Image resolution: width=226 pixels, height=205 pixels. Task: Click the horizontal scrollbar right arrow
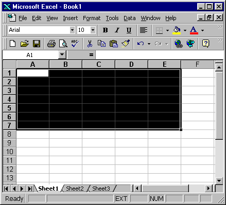208,189
